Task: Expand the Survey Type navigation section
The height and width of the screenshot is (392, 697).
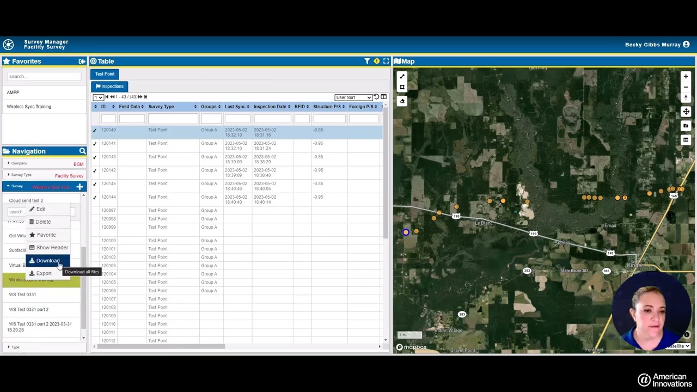Action: [x=44, y=175]
